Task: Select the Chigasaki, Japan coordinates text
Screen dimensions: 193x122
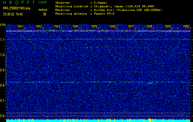Action: [124, 6]
